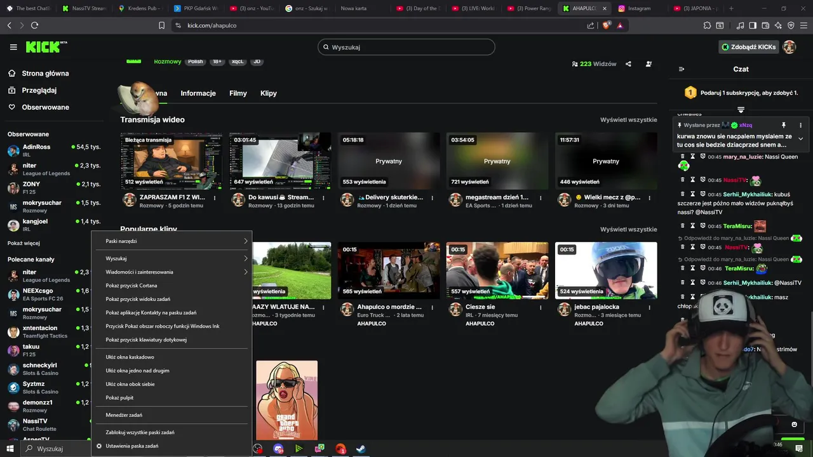Open the Ciesze sie clip thumbnail
Viewport: 813px width, 457px height.
497,270
